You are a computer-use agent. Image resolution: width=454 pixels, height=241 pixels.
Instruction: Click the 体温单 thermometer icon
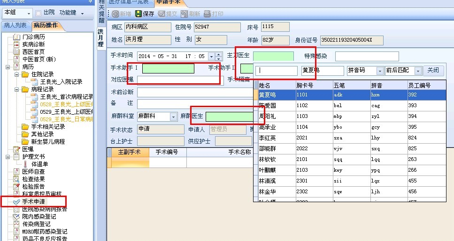(25, 164)
